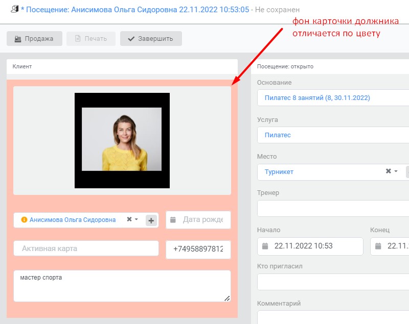The image size is (409, 324).
Task: Click the Начало date value 22.11.2022 10:53
Action: tap(303, 246)
